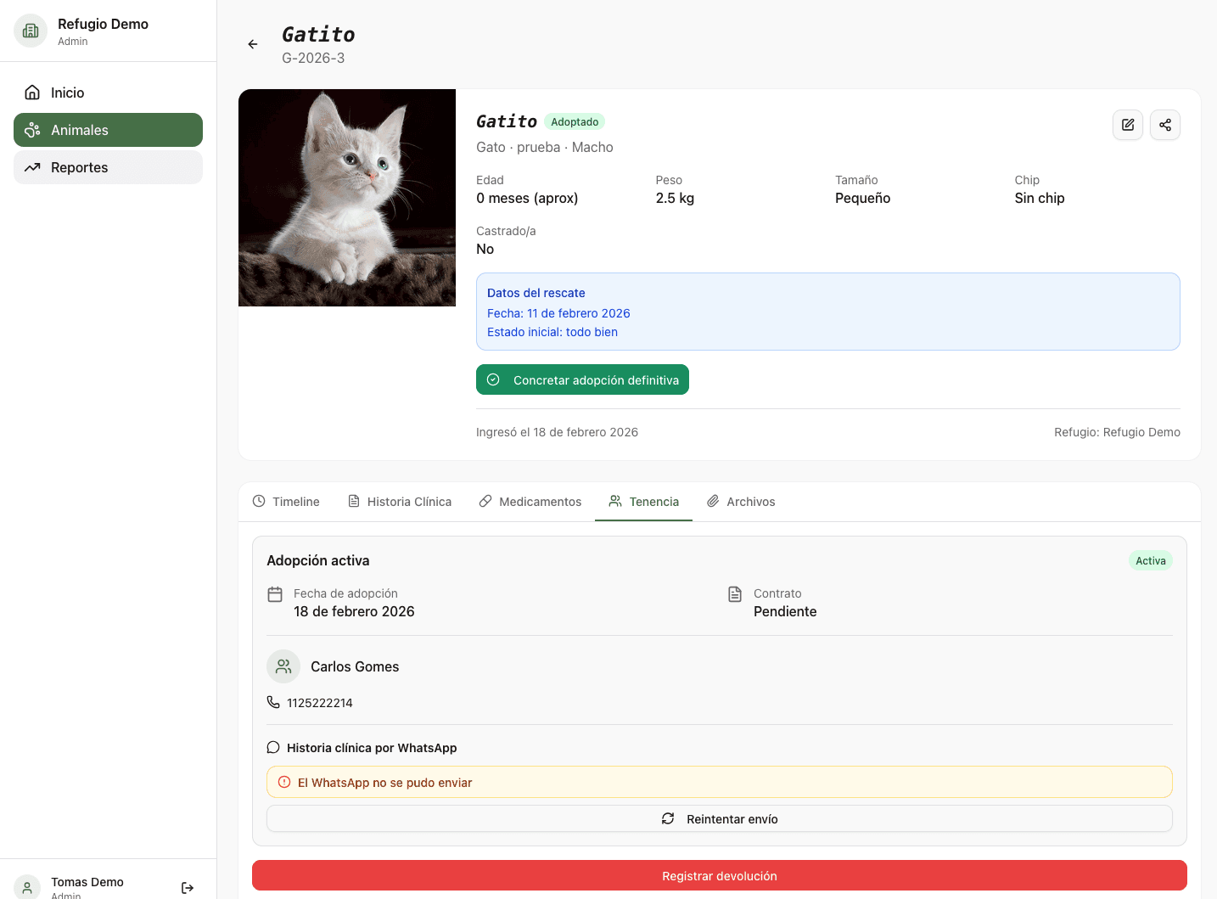The image size is (1217, 899).
Task: Click the logout icon near Tomas Demo
Action: tap(187, 887)
